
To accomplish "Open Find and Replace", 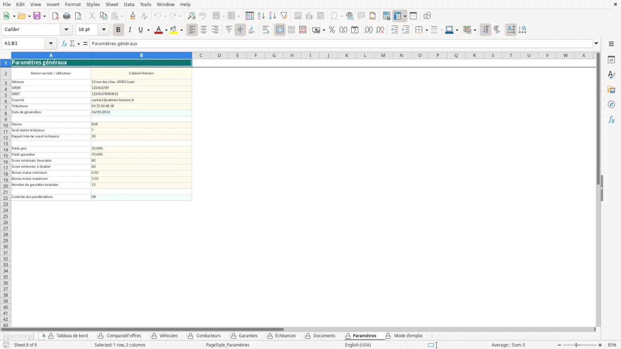I will click(x=191, y=16).
